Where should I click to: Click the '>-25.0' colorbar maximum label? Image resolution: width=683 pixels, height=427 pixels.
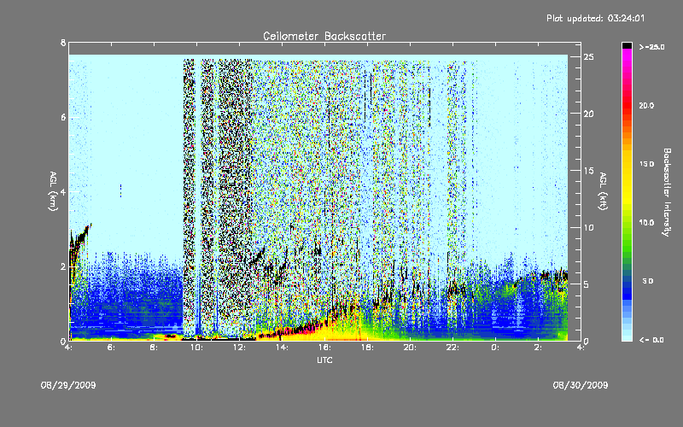(x=651, y=47)
